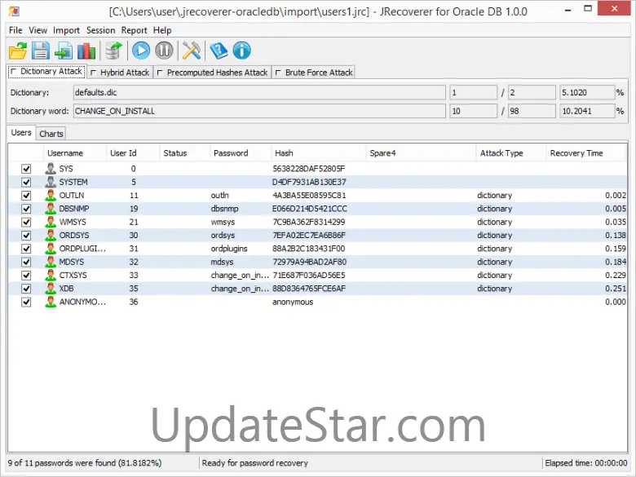This screenshot has height=477, width=636.
Task: Click the XDB user avatar icon
Action: pos(51,289)
